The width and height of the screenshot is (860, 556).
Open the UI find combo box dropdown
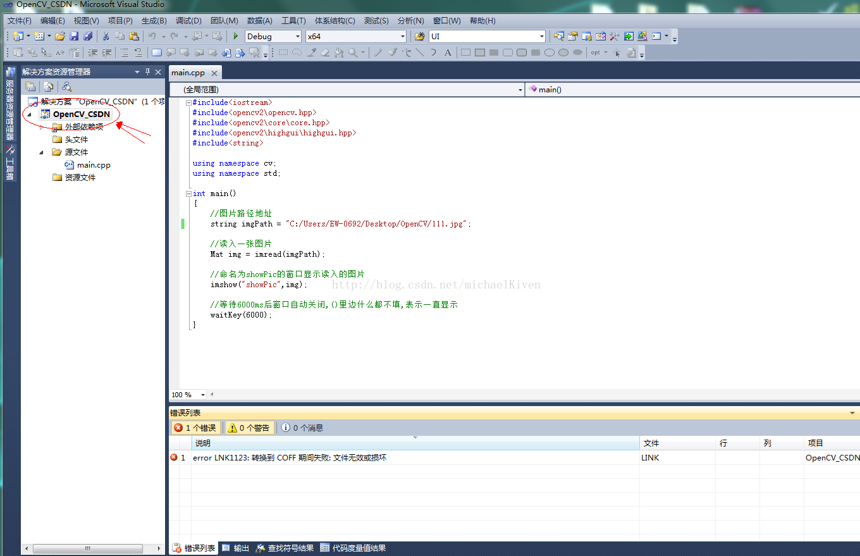[541, 37]
